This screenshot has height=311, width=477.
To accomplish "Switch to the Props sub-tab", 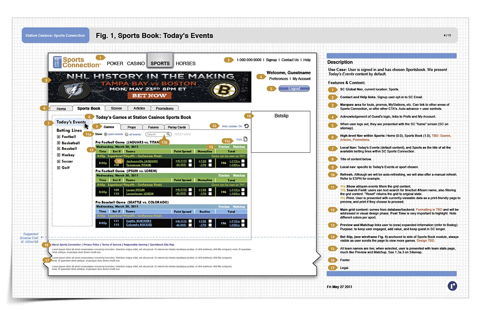I will coord(132,127).
